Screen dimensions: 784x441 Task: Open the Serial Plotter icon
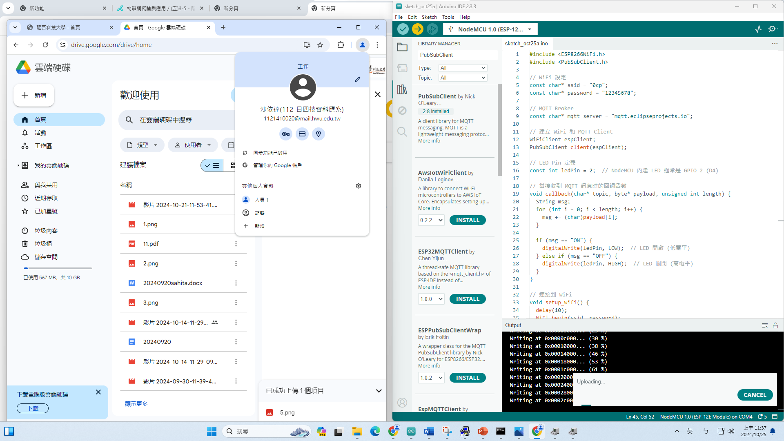pos(758,29)
